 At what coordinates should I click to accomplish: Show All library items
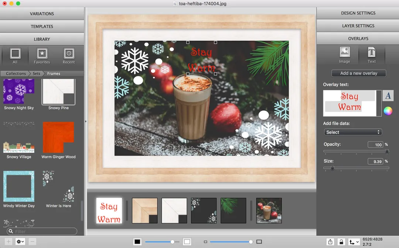click(15, 56)
